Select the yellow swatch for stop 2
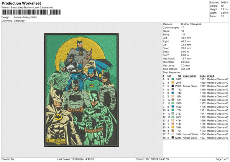Viewport: 230px width, 162px height. 172,83
